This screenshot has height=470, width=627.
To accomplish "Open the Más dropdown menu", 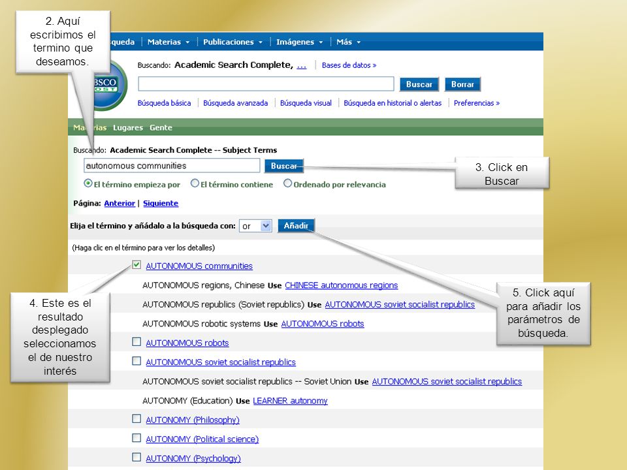I will click(x=348, y=42).
